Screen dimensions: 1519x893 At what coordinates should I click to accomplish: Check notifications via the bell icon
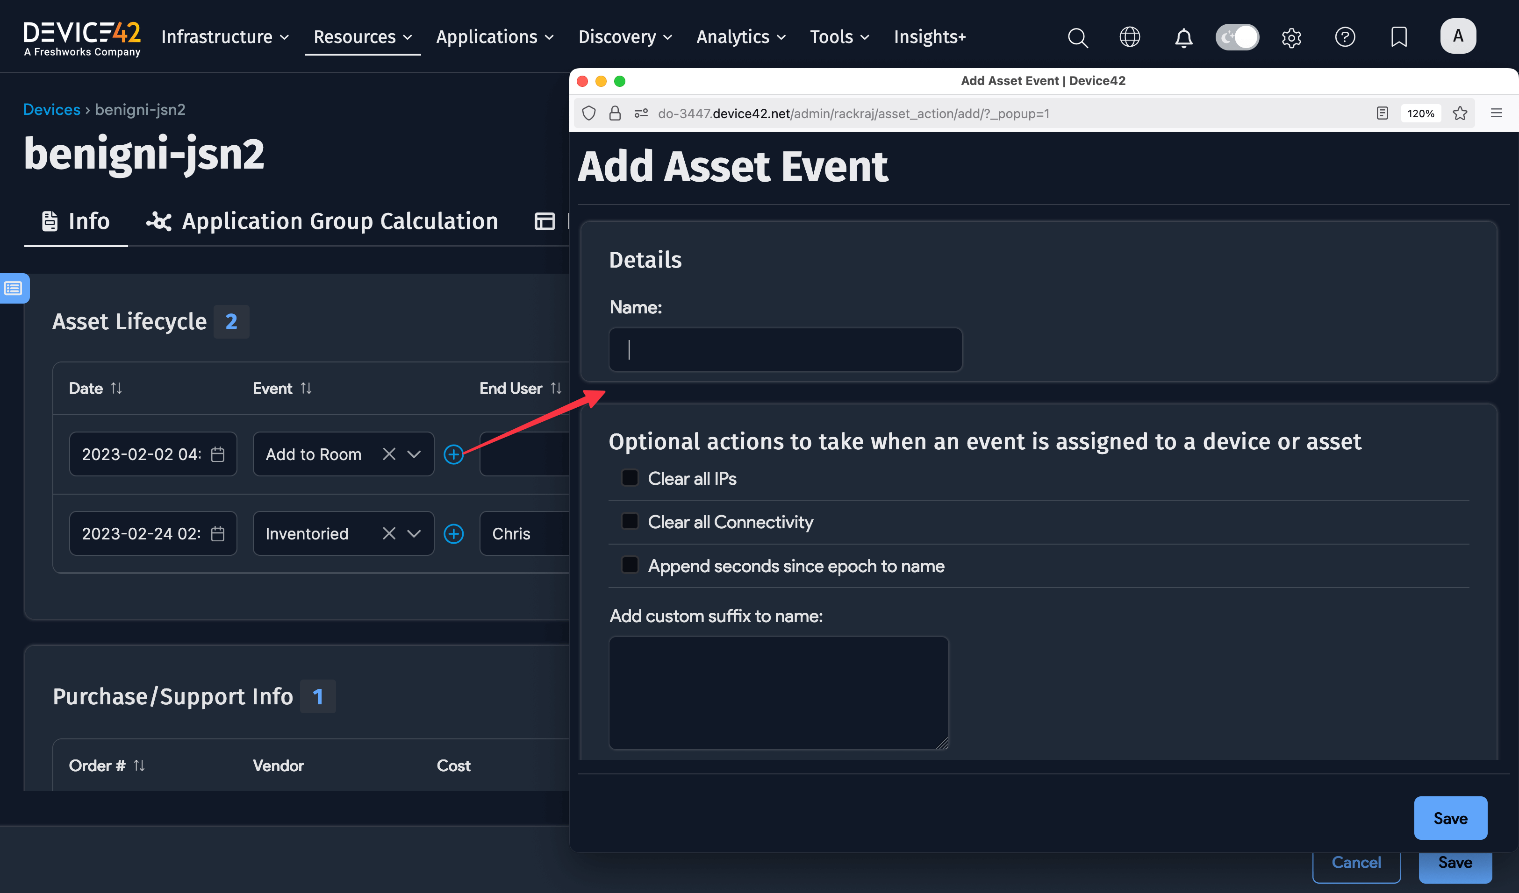(1183, 37)
